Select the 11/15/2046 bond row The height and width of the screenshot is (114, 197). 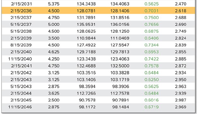point(98,107)
